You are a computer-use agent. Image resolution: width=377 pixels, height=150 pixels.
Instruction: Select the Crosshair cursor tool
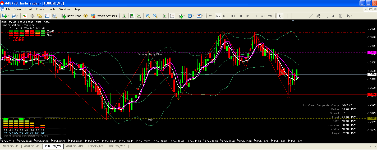tap(287, 16)
